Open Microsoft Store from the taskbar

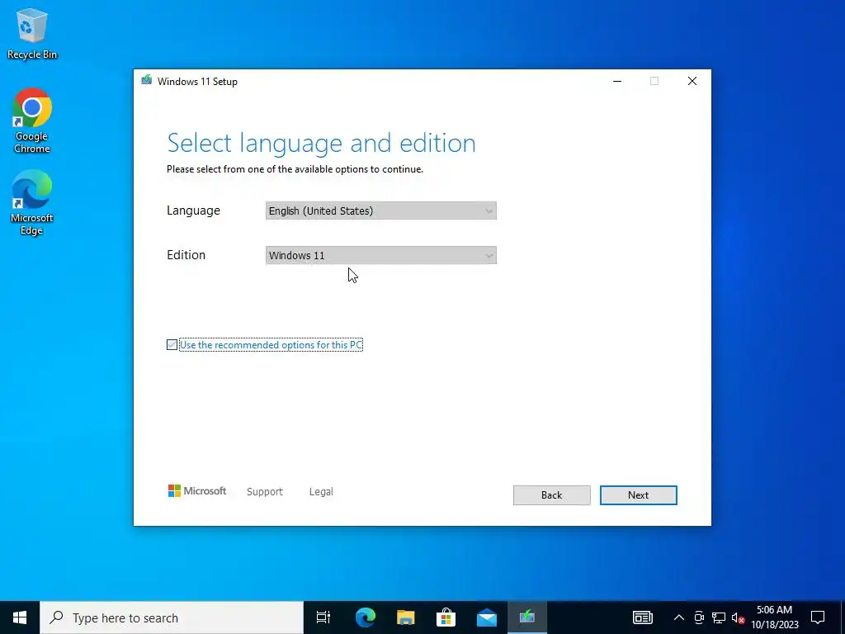click(x=446, y=617)
